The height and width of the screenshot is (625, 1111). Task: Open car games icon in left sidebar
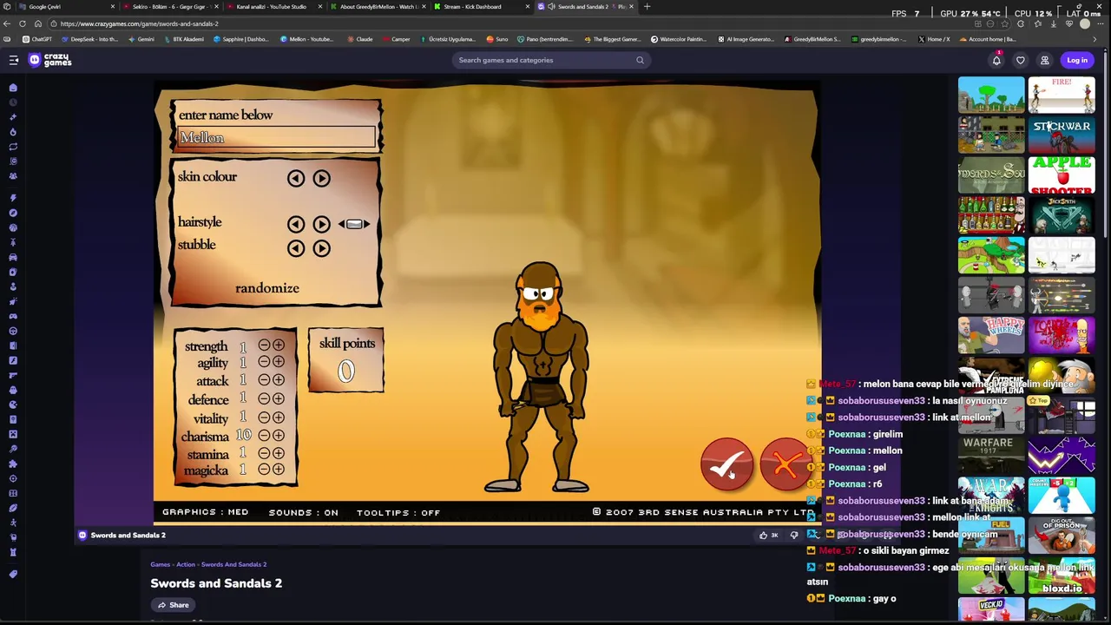pyautogui.click(x=13, y=257)
